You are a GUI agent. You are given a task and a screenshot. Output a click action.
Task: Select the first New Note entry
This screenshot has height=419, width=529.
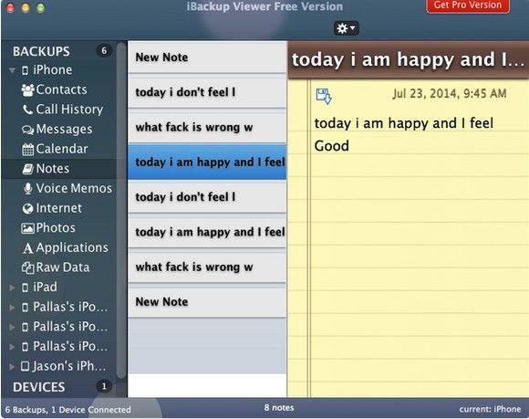pyautogui.click(x=207, y=58)
